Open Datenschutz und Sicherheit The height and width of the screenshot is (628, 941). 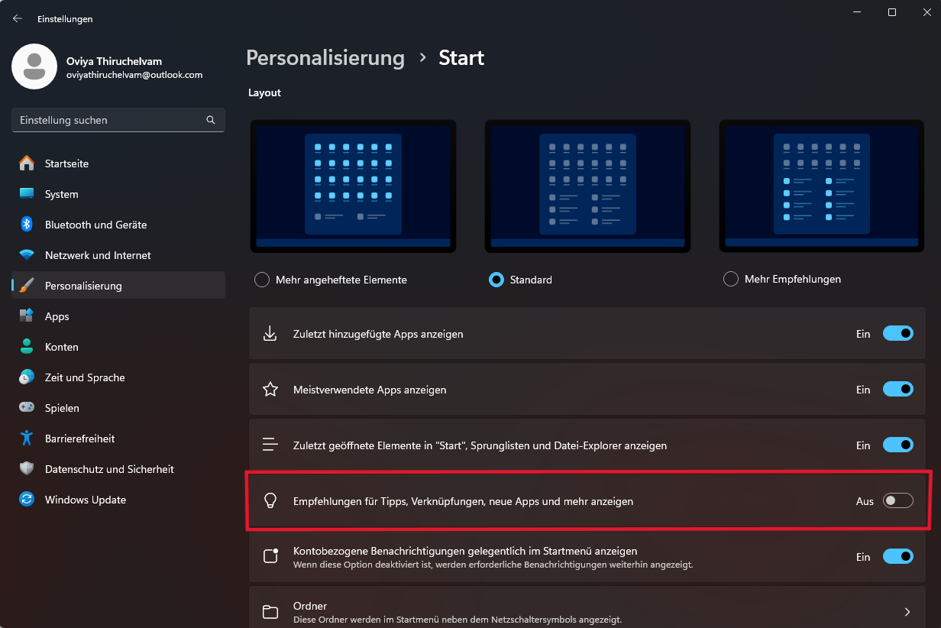(x=118, y=469)
